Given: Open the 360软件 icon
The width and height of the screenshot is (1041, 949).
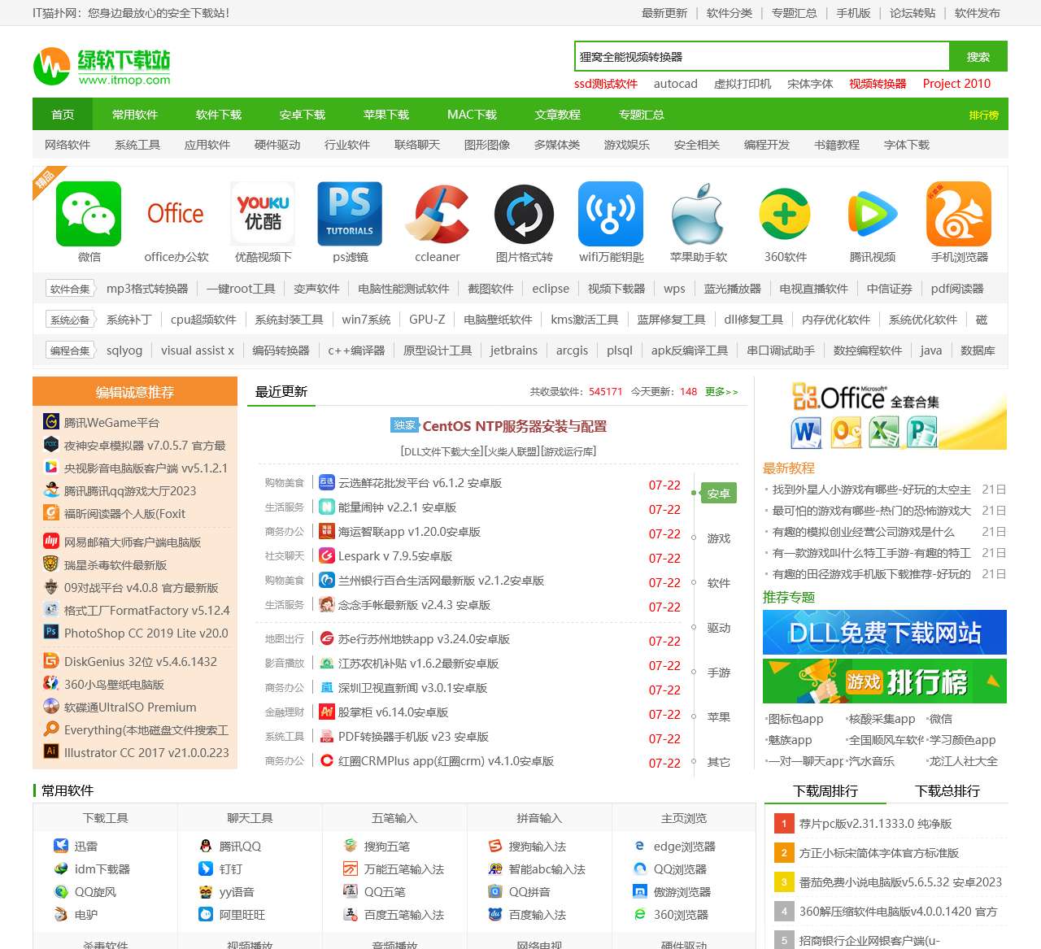Looking at the screenshot, I should coord(785,214).
